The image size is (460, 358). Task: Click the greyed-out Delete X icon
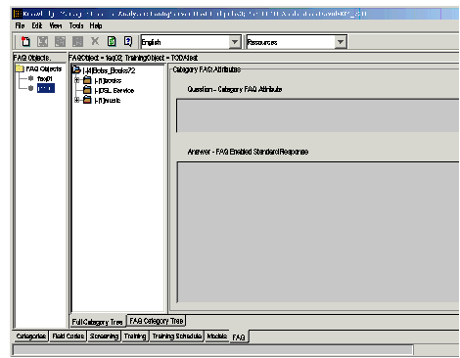(x=95, y=41)
